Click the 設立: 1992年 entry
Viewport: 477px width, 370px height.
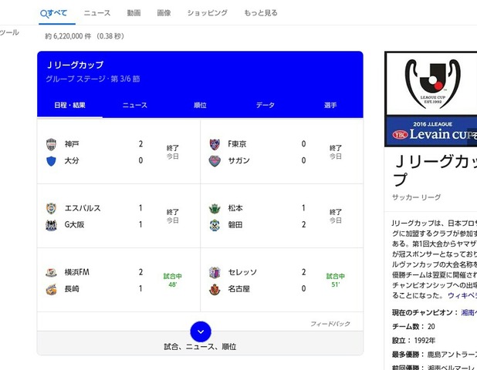[414, 341]
